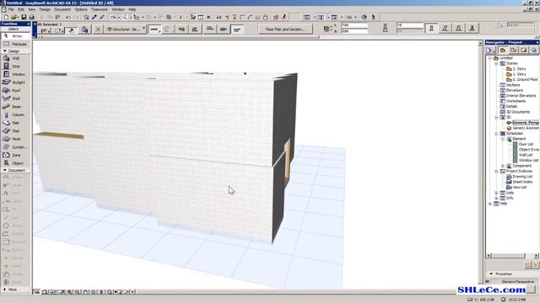Click the syringe inject parameters icon
The width and height of the screenshot is (540, 303).
point(102,17)
